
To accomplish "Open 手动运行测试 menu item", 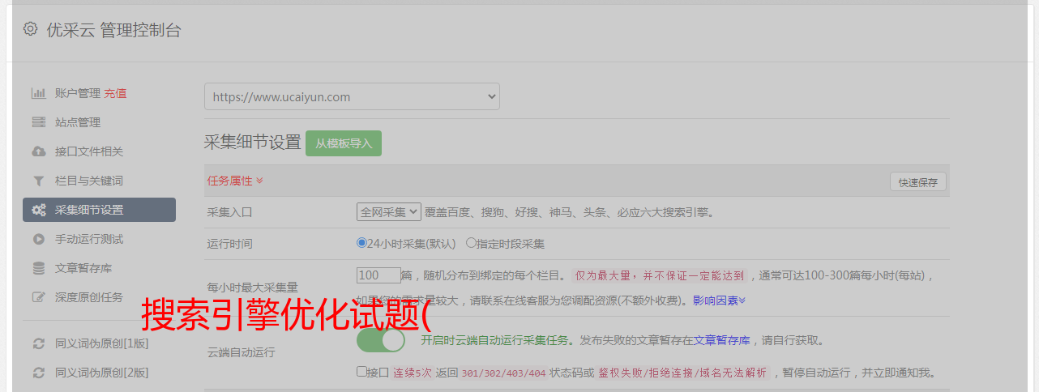I will (x=89, y=239).
